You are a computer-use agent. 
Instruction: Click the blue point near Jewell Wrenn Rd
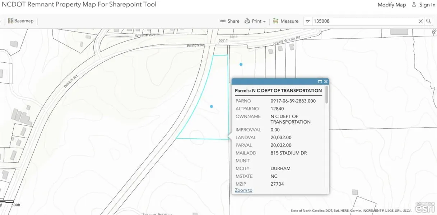(241, 64)
